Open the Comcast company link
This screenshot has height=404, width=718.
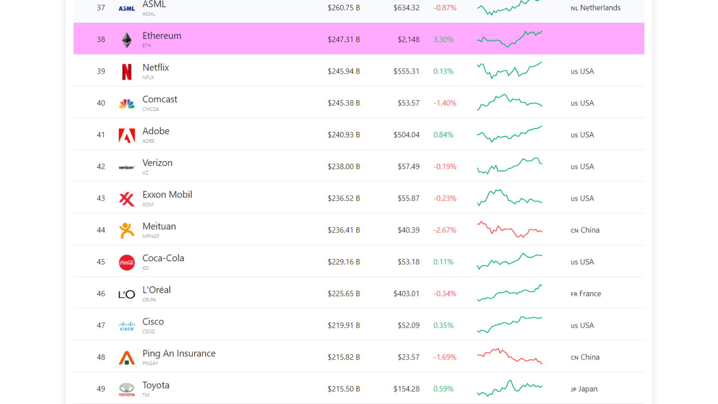[160, 99]
